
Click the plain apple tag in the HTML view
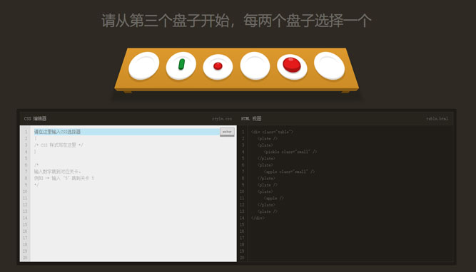273,198
